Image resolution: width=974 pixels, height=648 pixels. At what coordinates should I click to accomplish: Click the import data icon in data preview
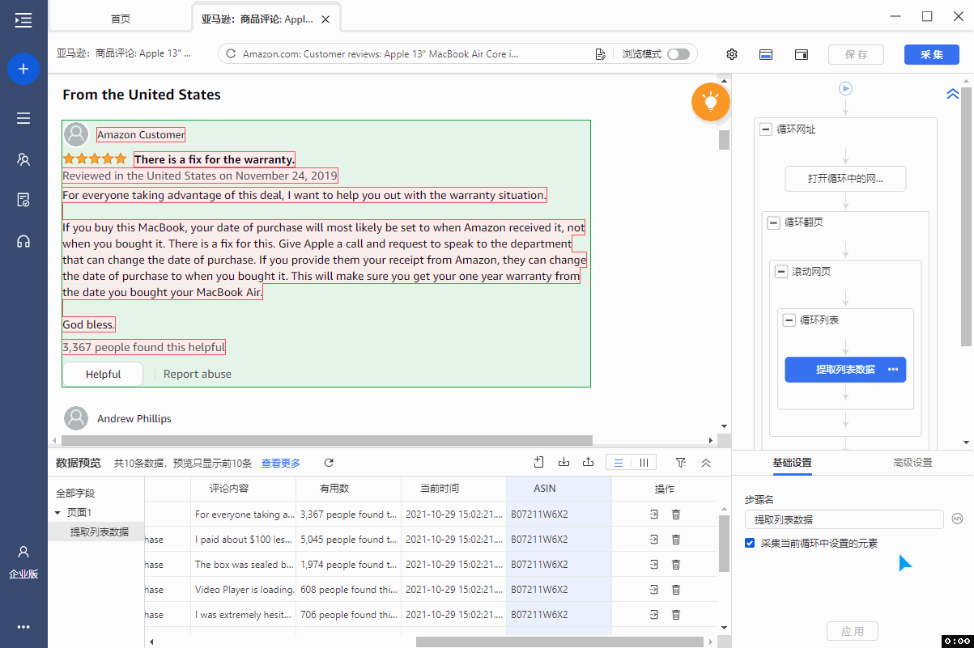pyautogui.click(x=564, y=462)
